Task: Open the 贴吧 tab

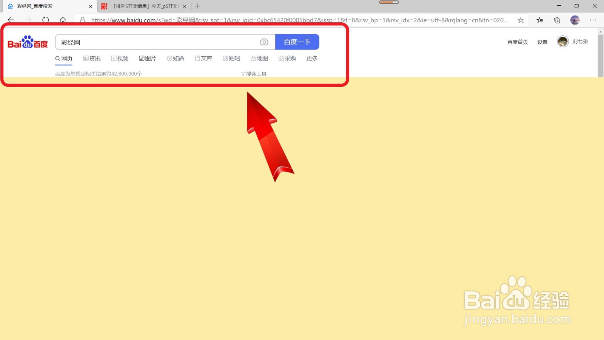Action: point(231,59)
